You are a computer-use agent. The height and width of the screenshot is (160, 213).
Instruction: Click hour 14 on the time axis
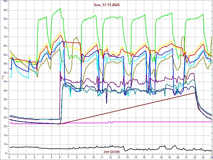[x=127, y=157]
